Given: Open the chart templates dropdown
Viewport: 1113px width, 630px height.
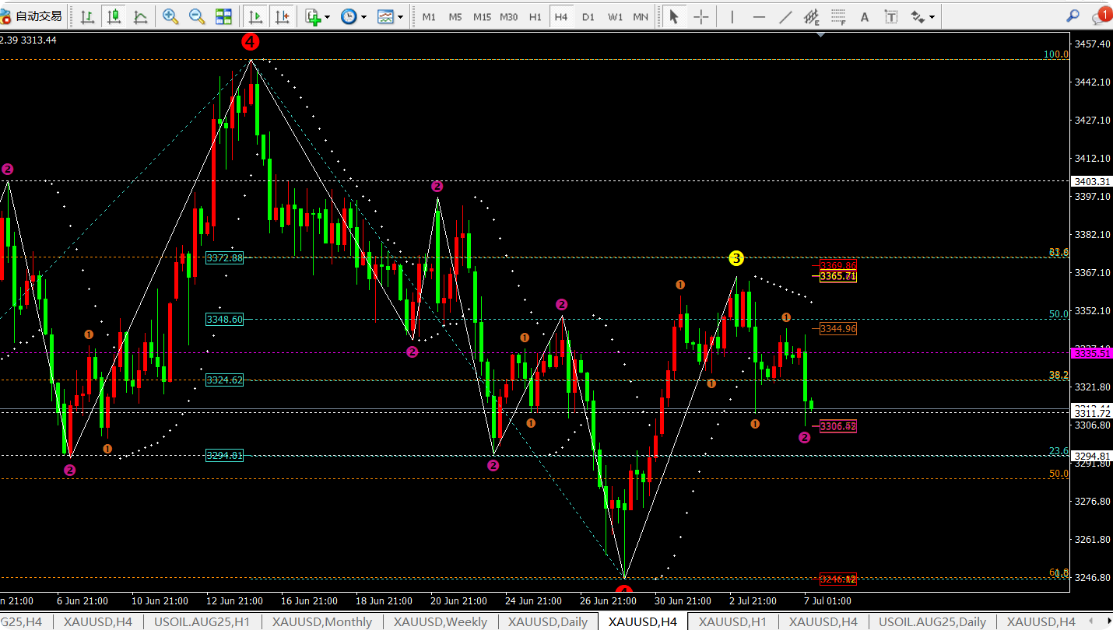Looking at the screenshot, I should pyautogui.click(x=390, y=16).
